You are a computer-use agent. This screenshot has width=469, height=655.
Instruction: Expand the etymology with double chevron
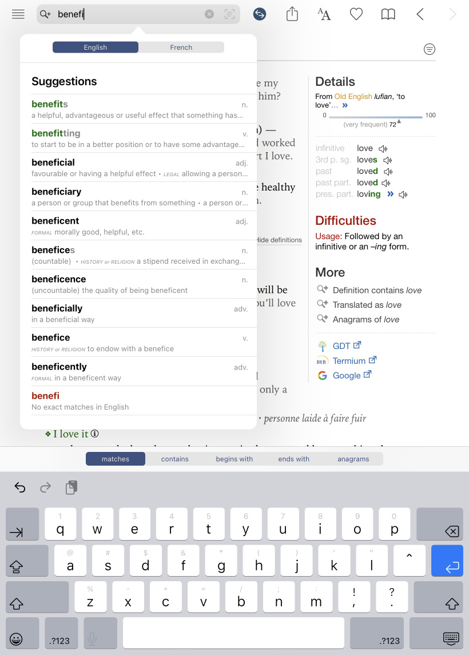[x=345, y=105]
